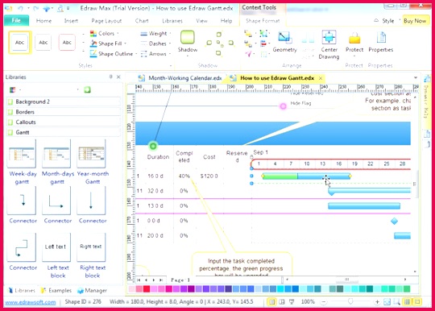Select the Borders library
Viewport: 435px width, 311px height.
pos(64,112)
